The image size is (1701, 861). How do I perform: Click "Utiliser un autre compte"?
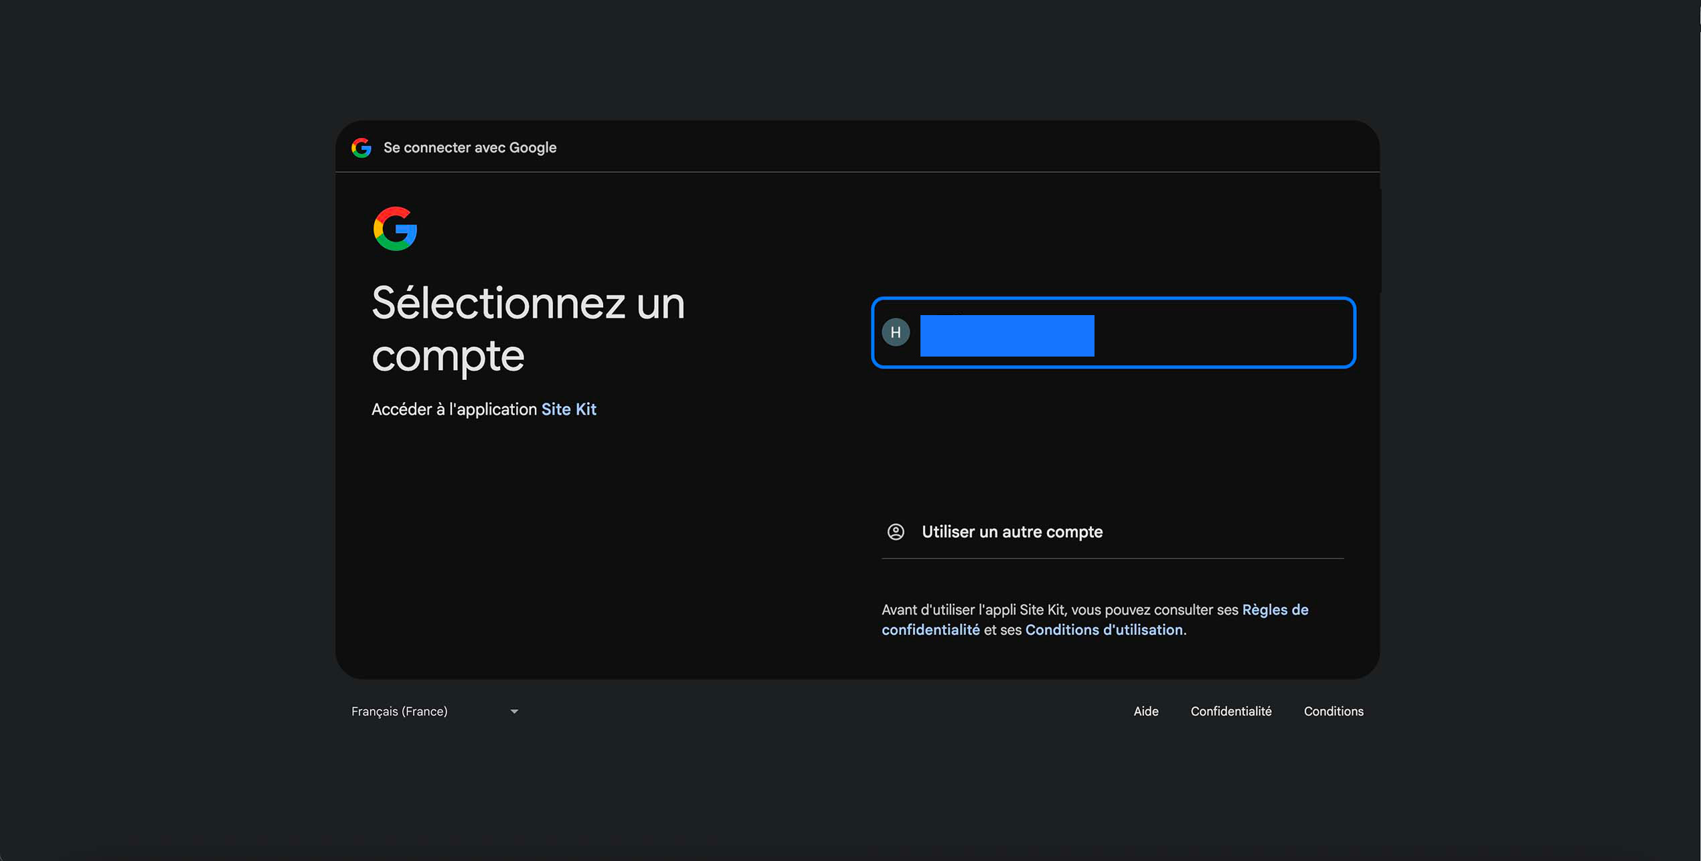(x=1011, y=532)
